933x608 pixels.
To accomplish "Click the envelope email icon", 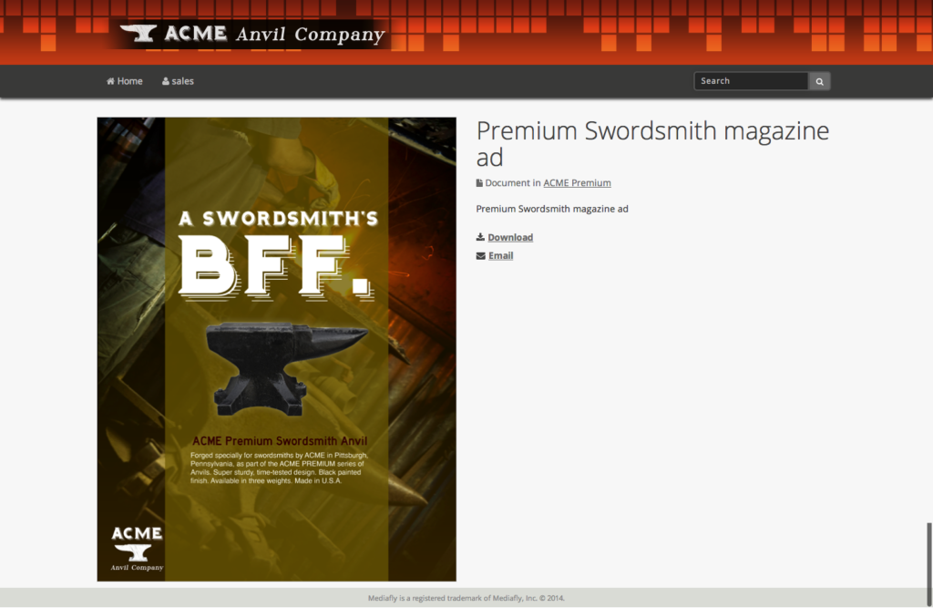I will tap(481, 256).
